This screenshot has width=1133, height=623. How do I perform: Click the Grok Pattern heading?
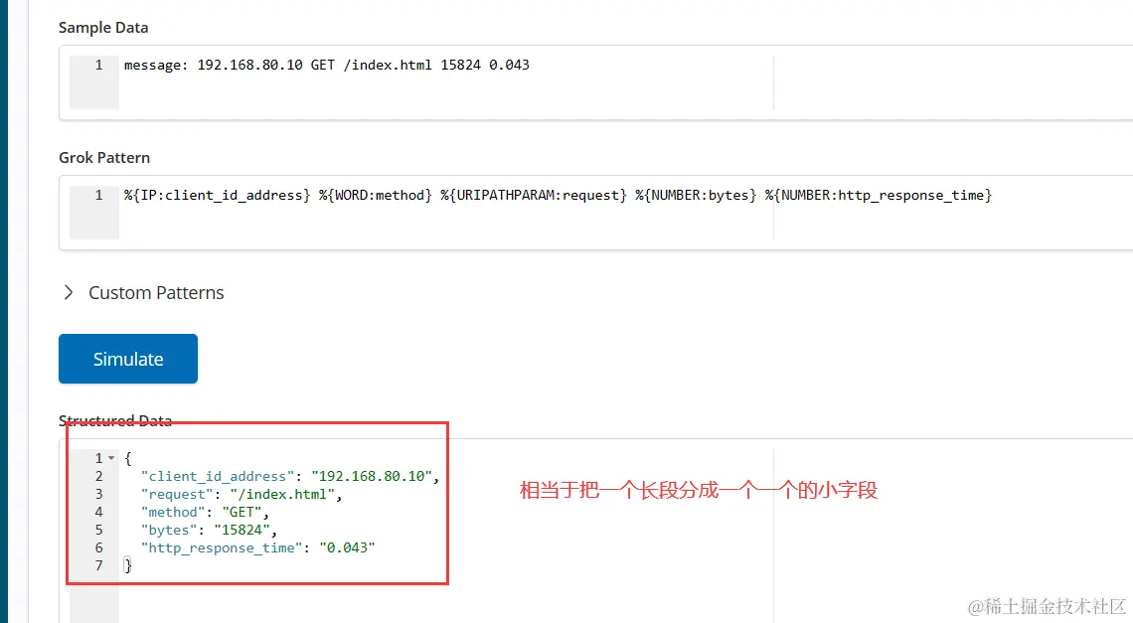pyautogui.click(x=104, y=158)
